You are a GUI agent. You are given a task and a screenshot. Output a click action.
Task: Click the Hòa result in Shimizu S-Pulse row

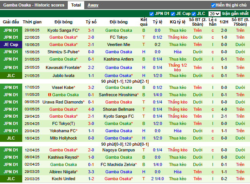click(178, 52)
